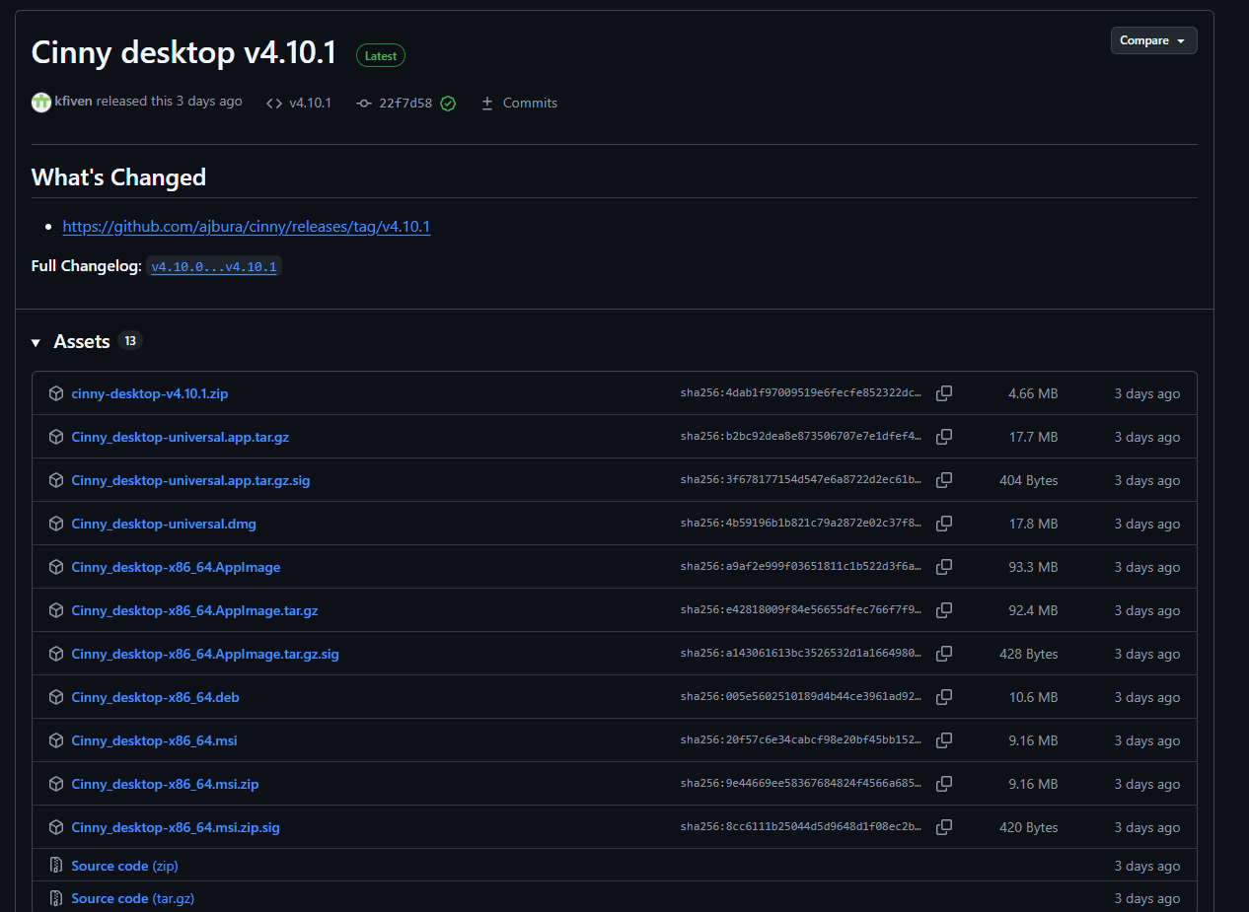The height and width of the screenshot is (912, 1249).
Task: Download Cinny_desktop-x86_64.msi.zip
Action: click(166, 784)
